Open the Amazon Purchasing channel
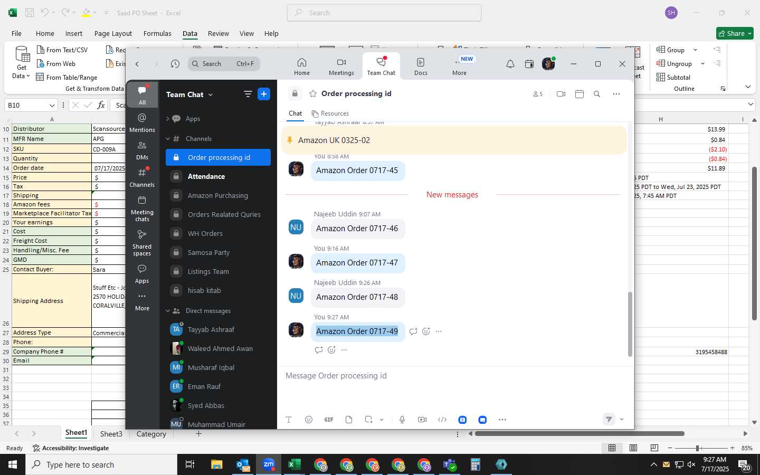The width and height of the screenshot is (760, 475). coord(218,195)
